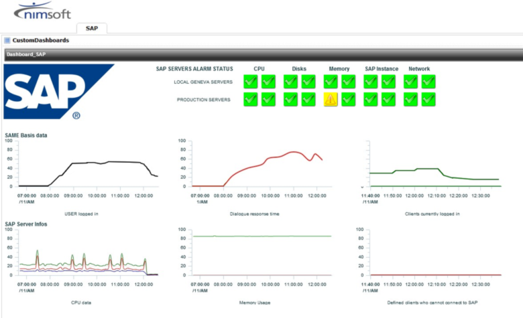Click the blue SAP logo image
The height and width of the screenshot is (318, 523).
[59, 92]
